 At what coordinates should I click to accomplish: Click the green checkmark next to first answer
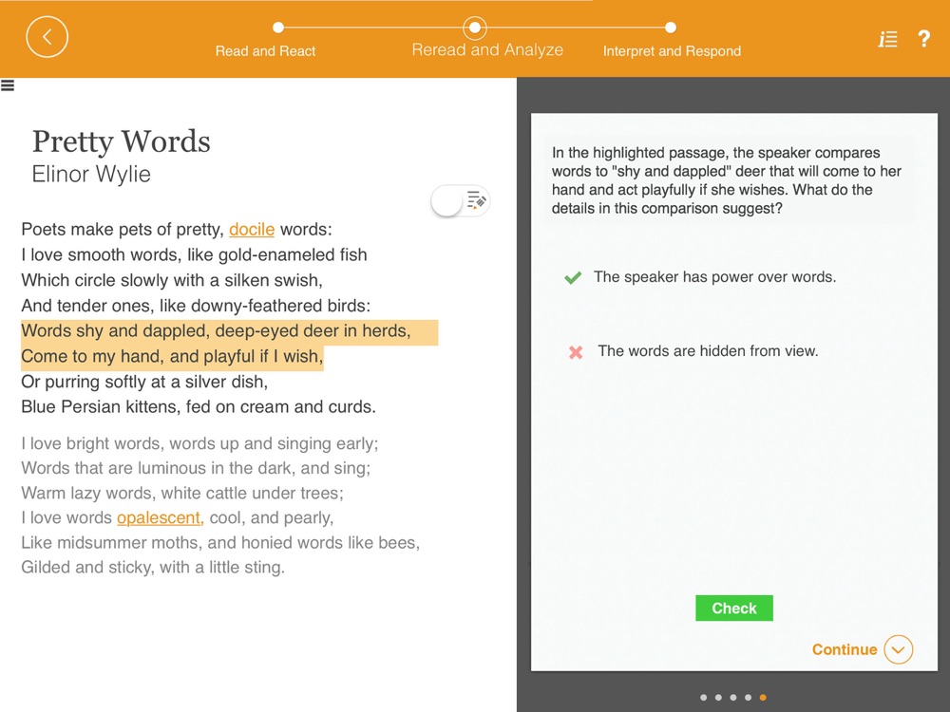tap(573, 277)
